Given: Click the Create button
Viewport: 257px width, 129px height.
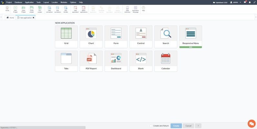Looking at the screenshot, I should click(x=176, y=126).
